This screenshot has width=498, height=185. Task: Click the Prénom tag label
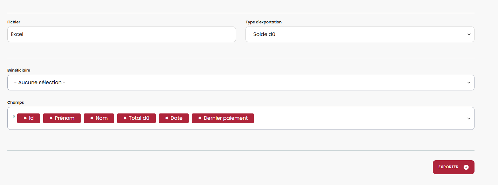(65, 118)
